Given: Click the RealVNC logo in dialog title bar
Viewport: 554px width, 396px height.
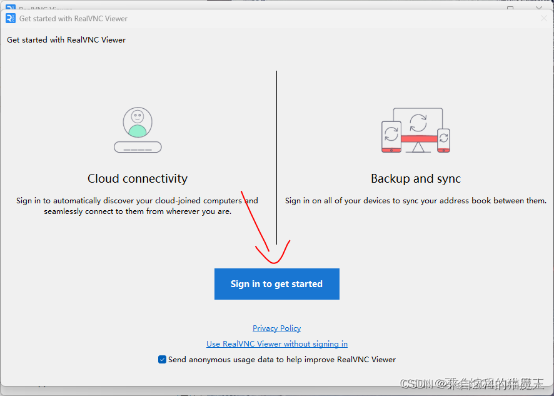Looking at the screenshot, I should pyautogui.click(x=11, y=18).
